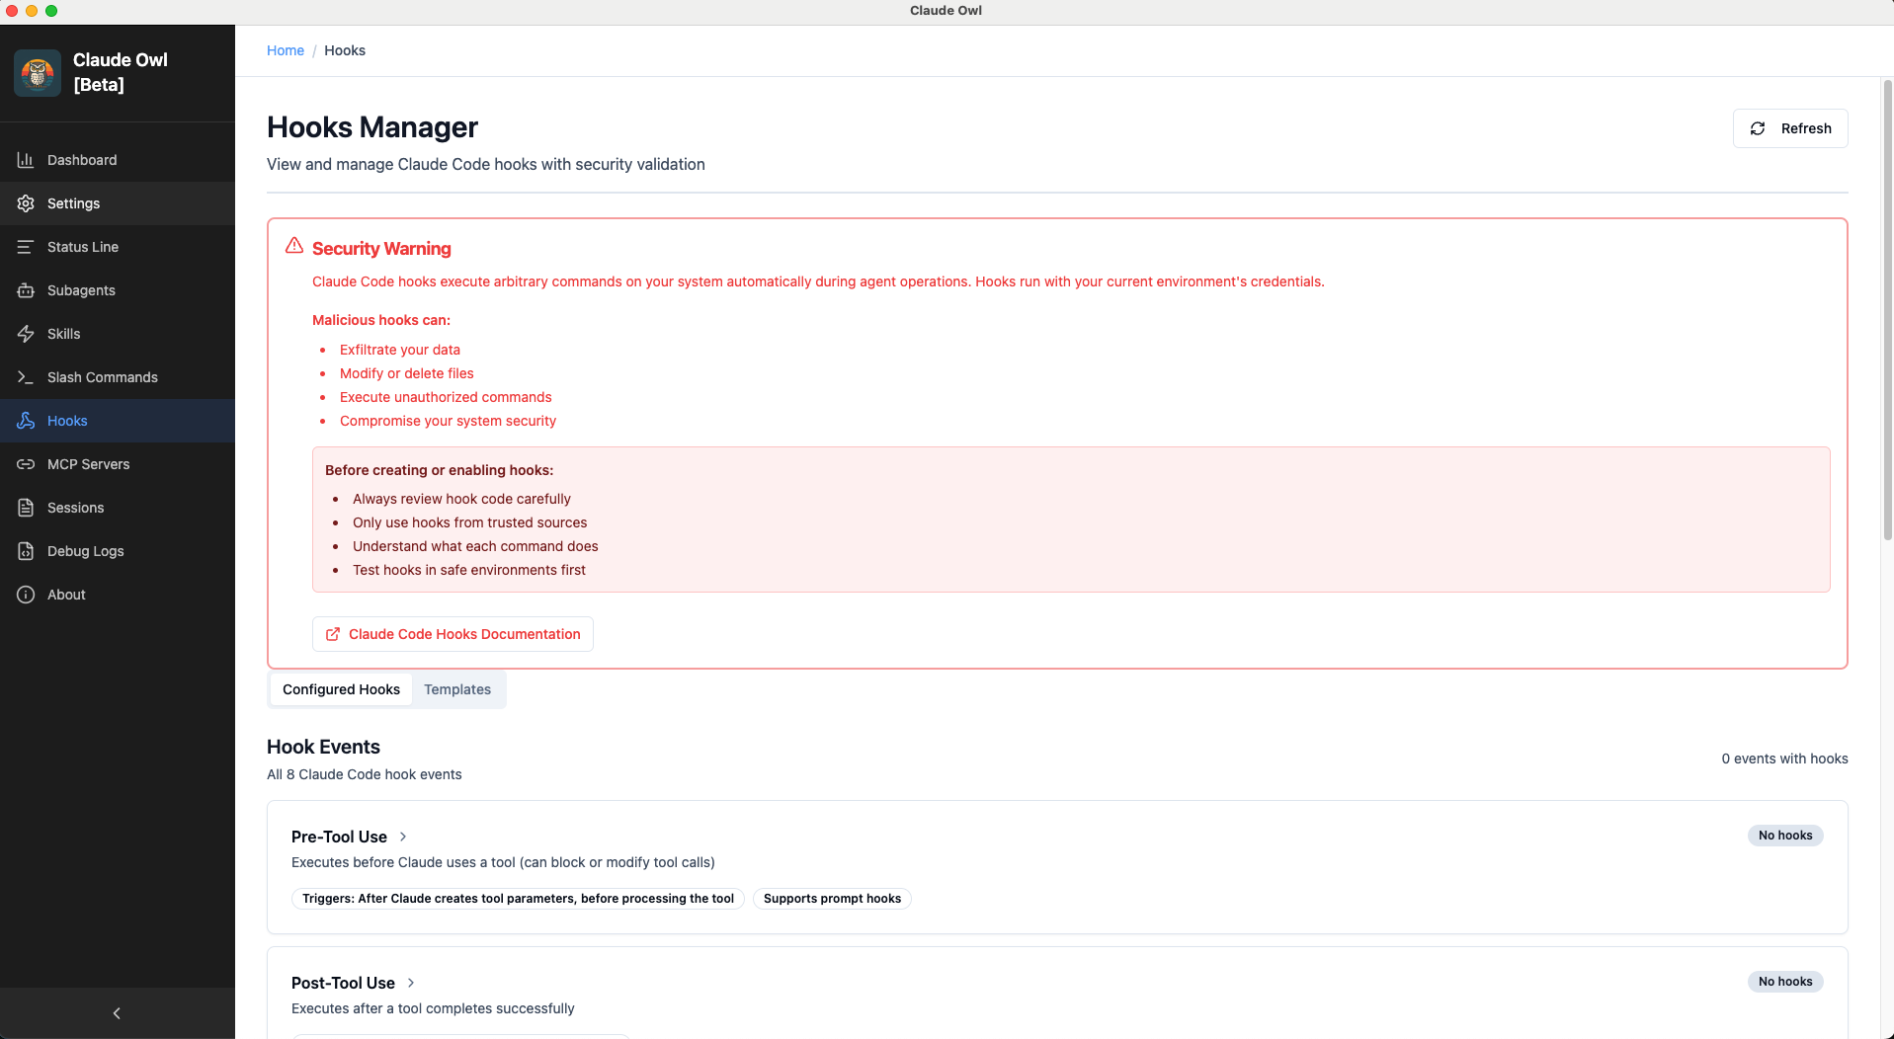Screen dimensions: 1894x1039
Task: Click the Home breadcrumb link
Action: click(286, 50)
